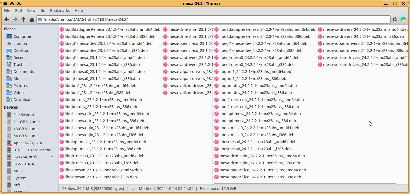Open Recent in sidebar
Screen dimensions: 410x194
(x=20, y=58)
